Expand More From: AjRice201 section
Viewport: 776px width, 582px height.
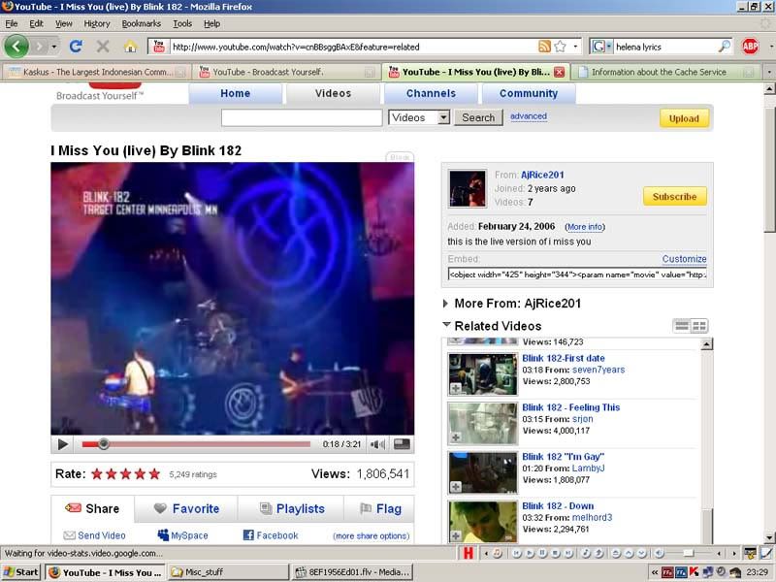pos(445,304)
